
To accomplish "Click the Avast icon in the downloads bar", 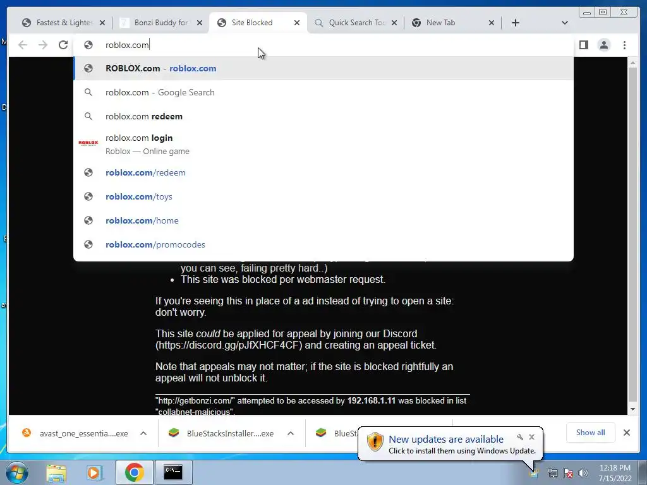I will coord(27,433).
